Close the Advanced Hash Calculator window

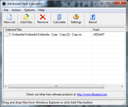click(120, 3)
